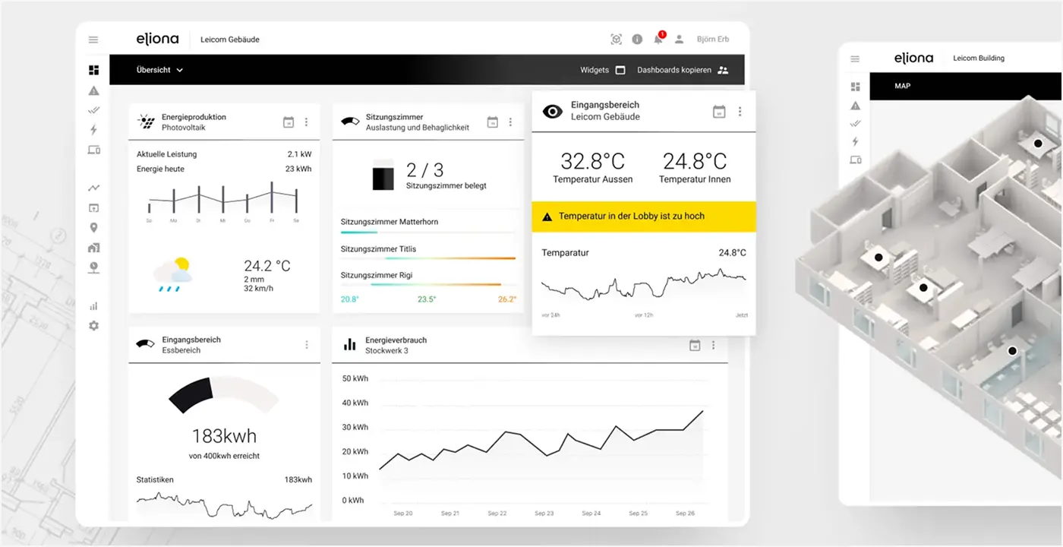The image size is (1063, 547).
Task: Click the yellow lobby temperature warning banner
Action: (644, 217)
